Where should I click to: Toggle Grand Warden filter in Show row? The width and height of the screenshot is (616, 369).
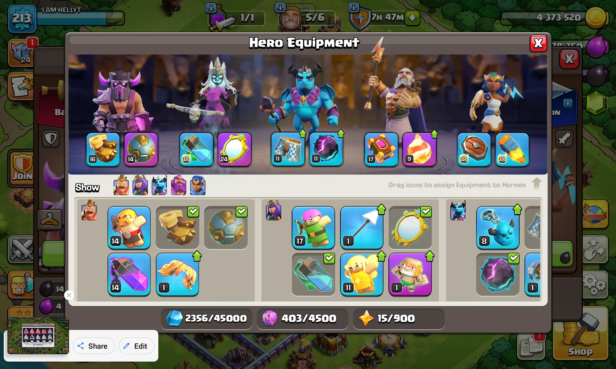coord(178,185)
